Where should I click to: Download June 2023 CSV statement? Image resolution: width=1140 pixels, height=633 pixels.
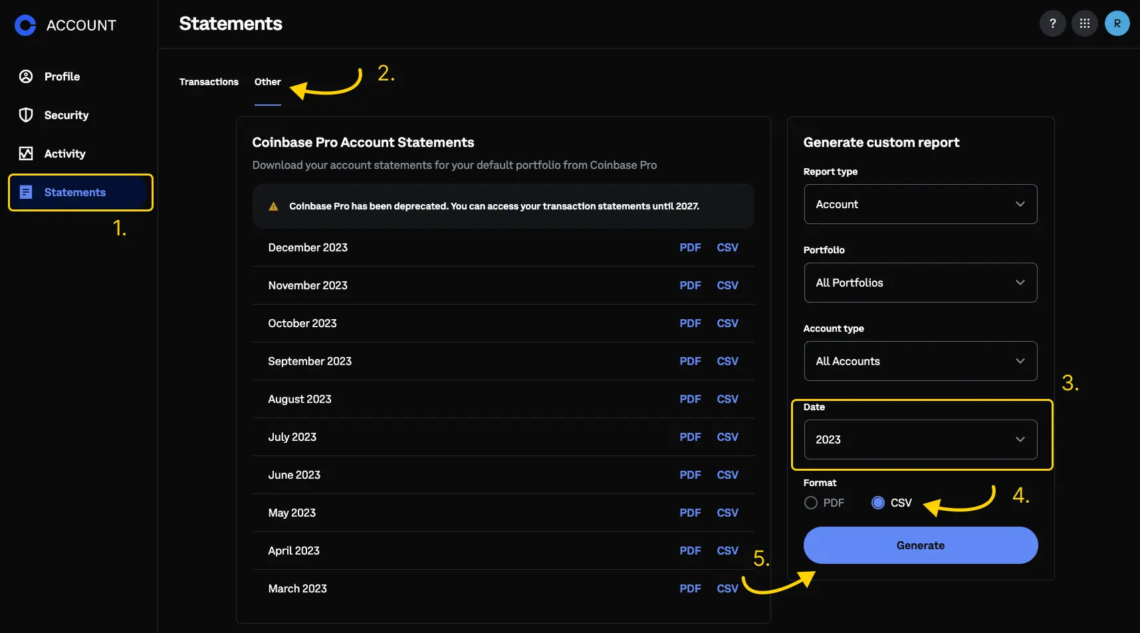[727, 475]
